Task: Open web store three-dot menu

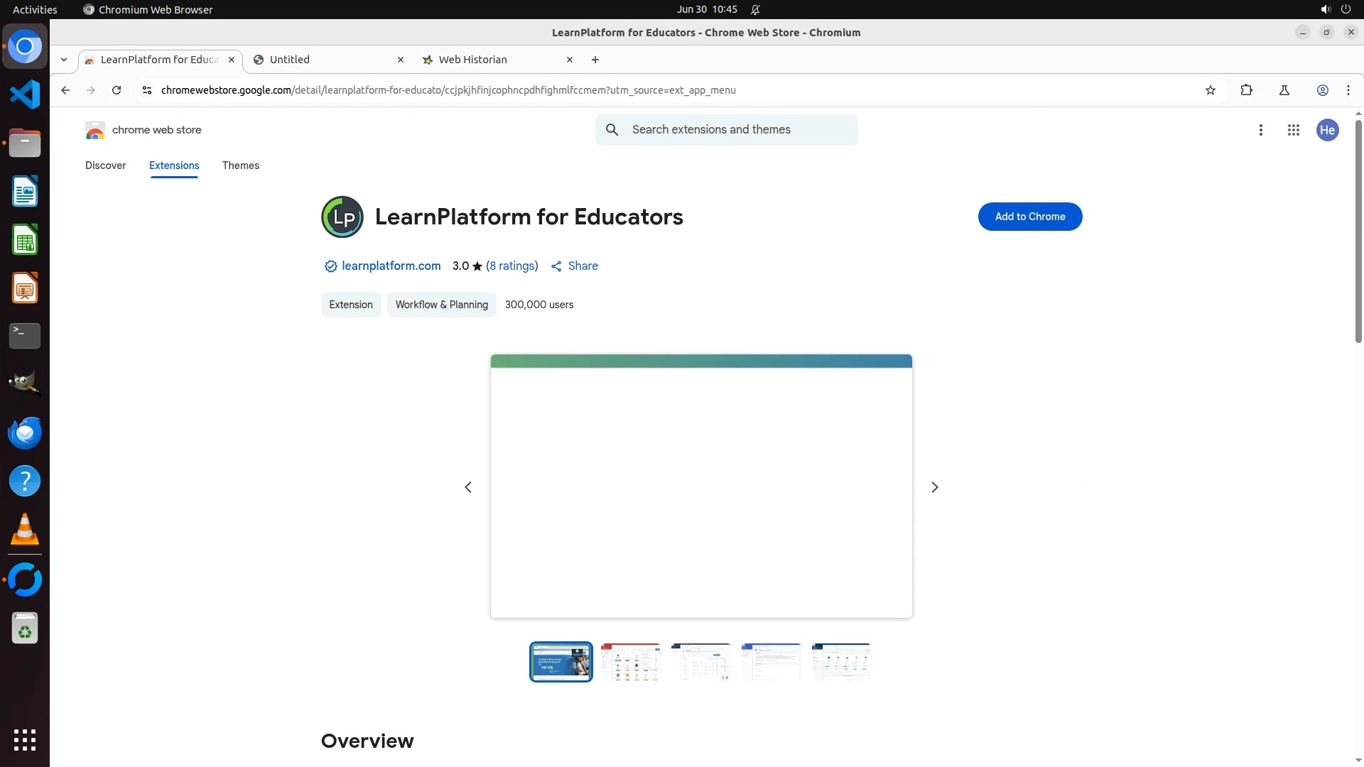Action: (x=1260, y=130)
